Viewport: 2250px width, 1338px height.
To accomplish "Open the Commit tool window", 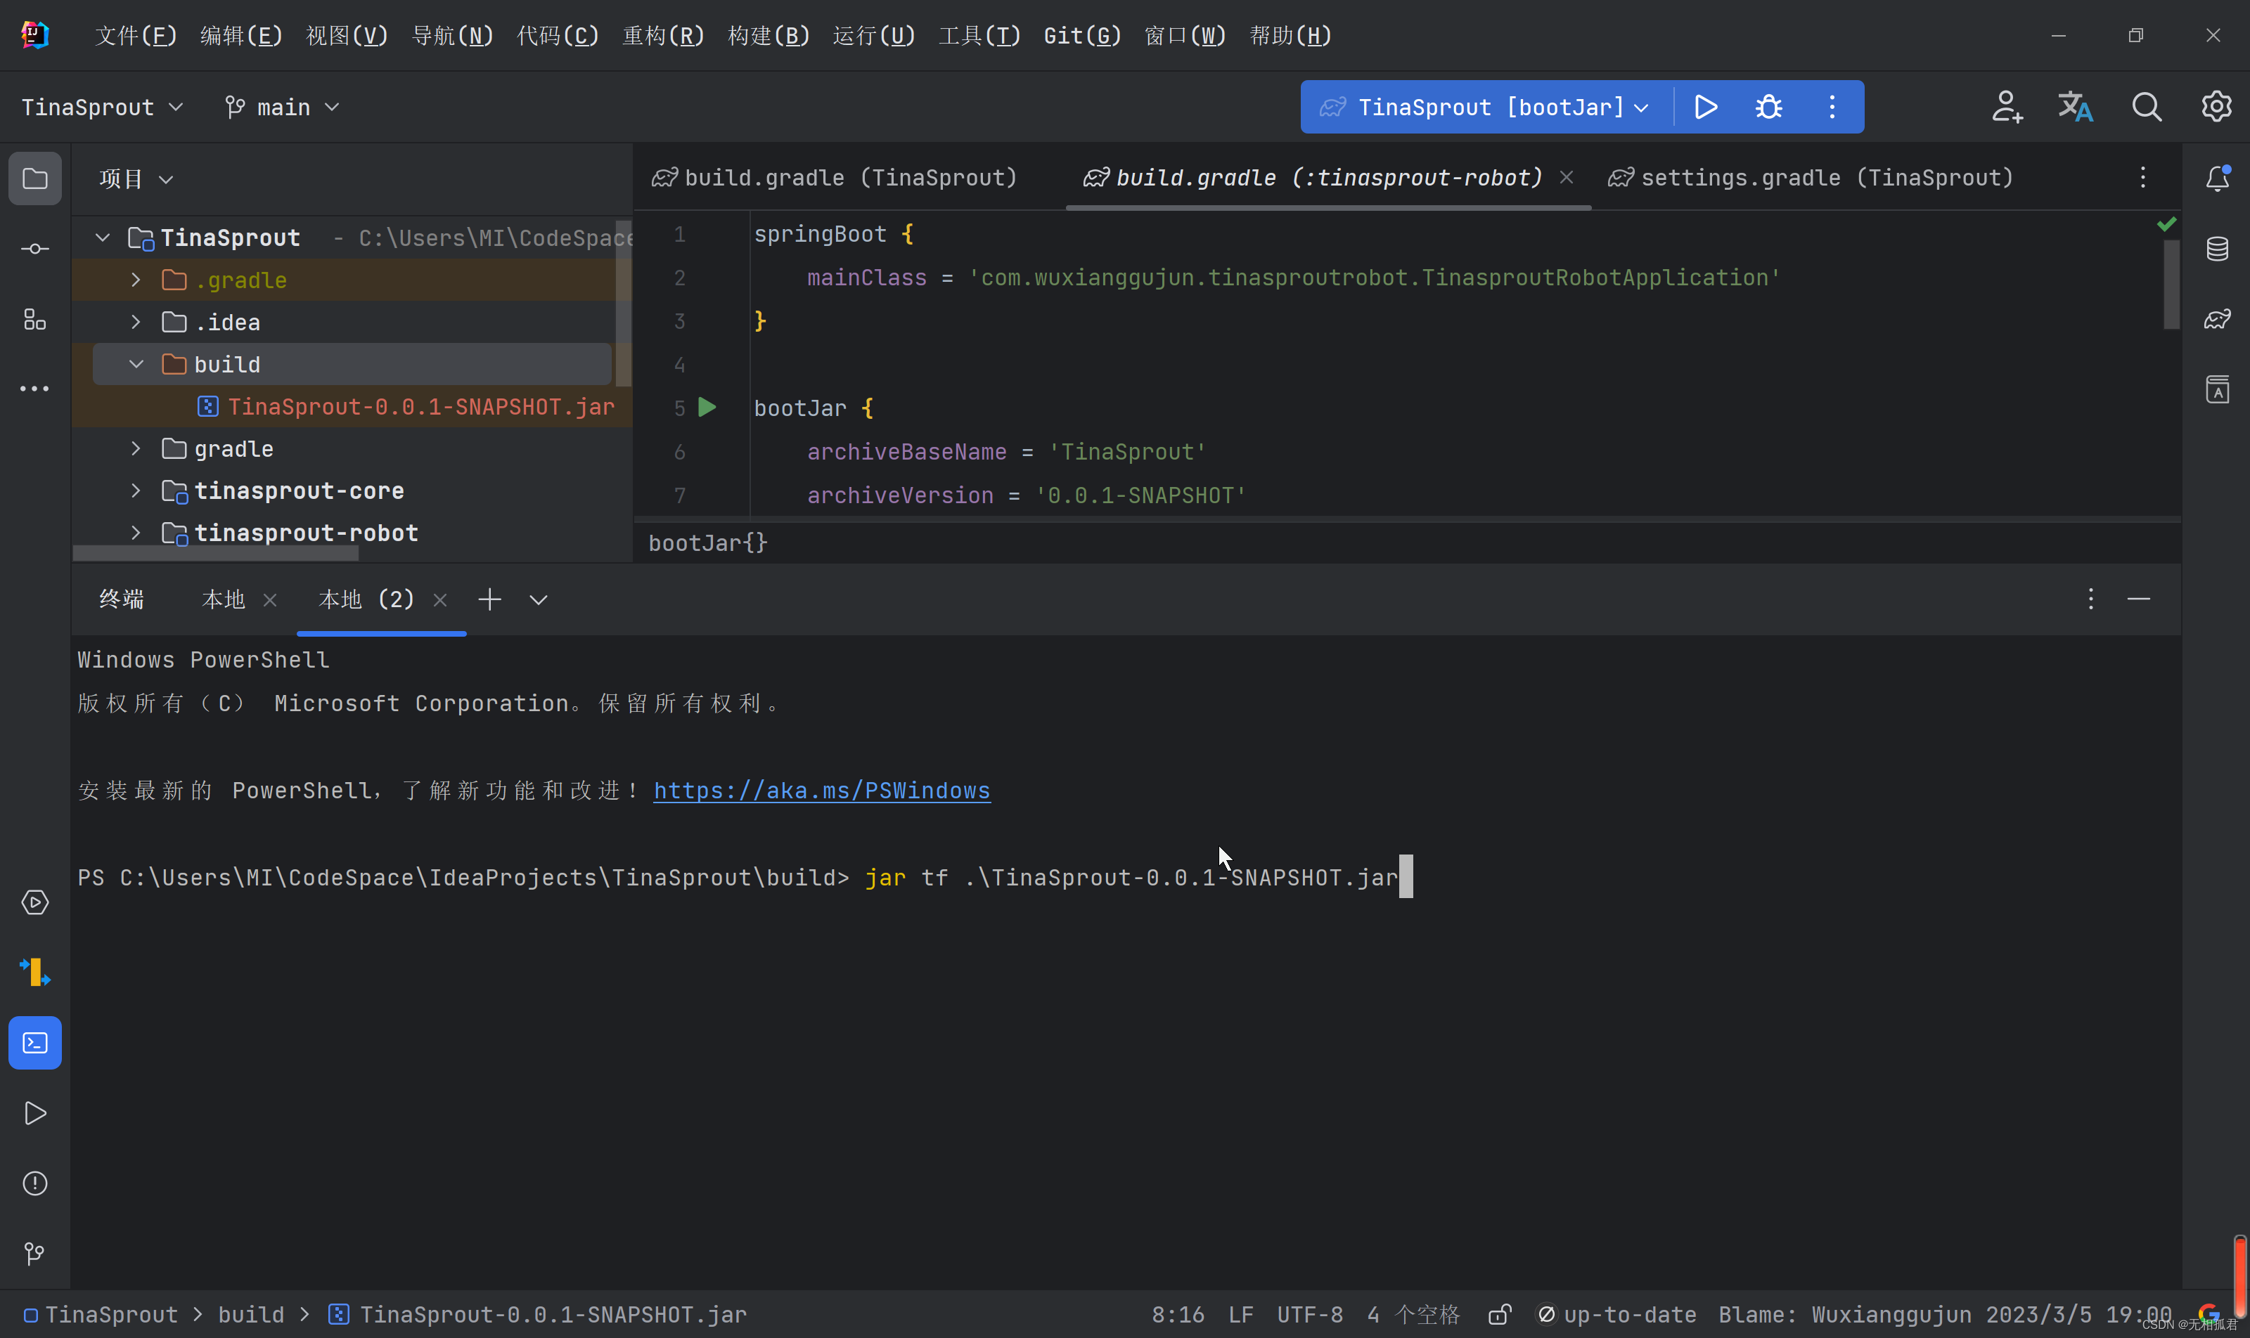I will coord(34,249).
